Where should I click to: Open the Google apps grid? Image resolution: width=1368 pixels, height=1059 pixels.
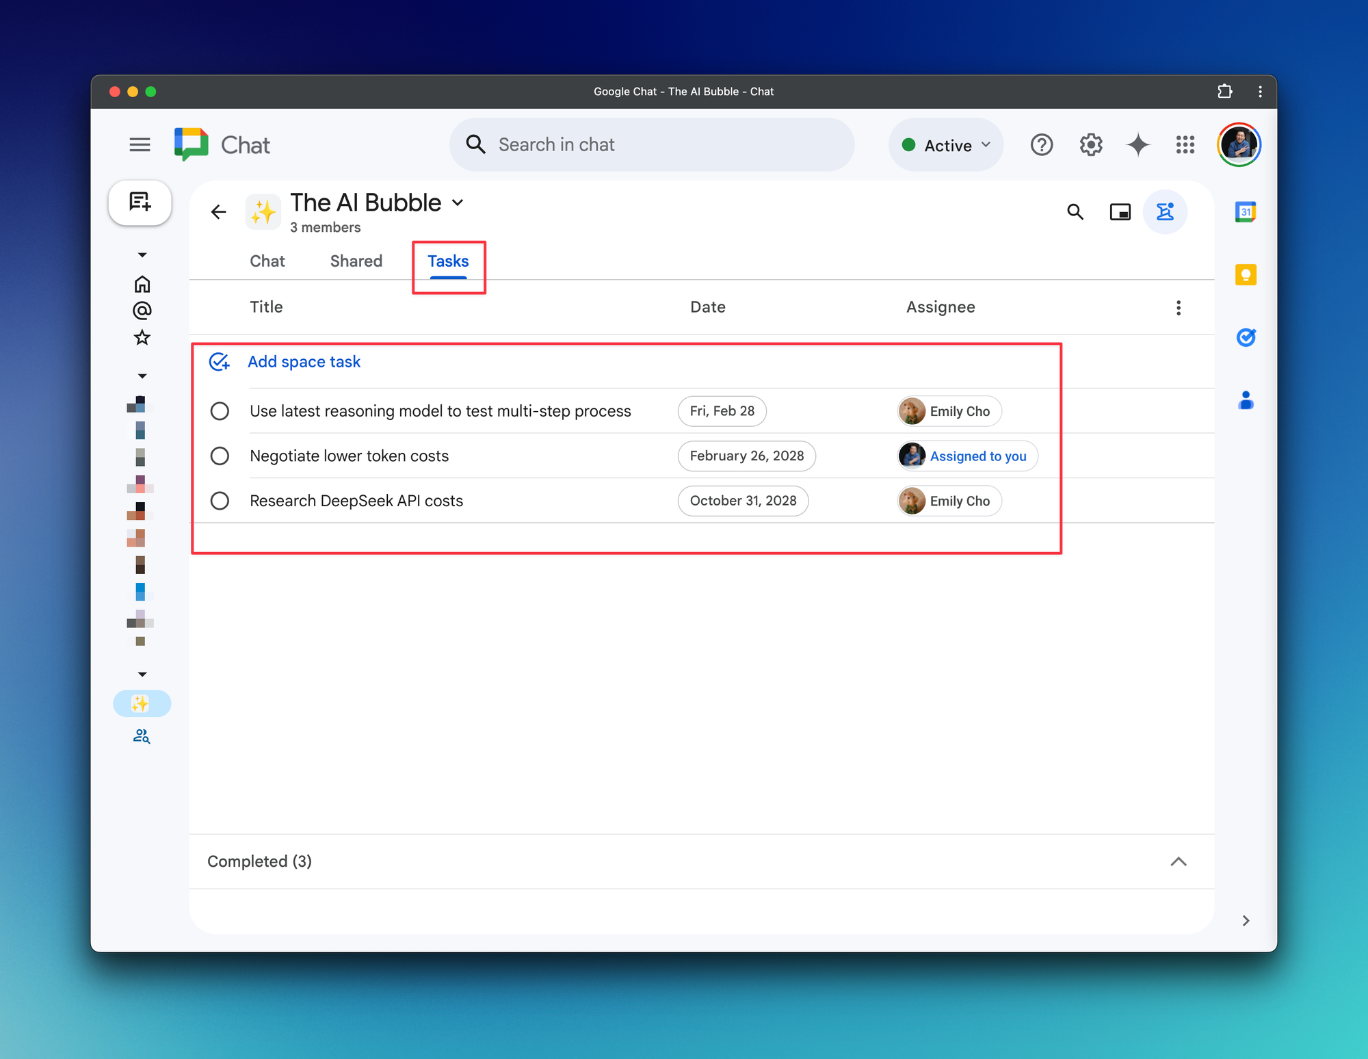click(x=1185, y=145)
